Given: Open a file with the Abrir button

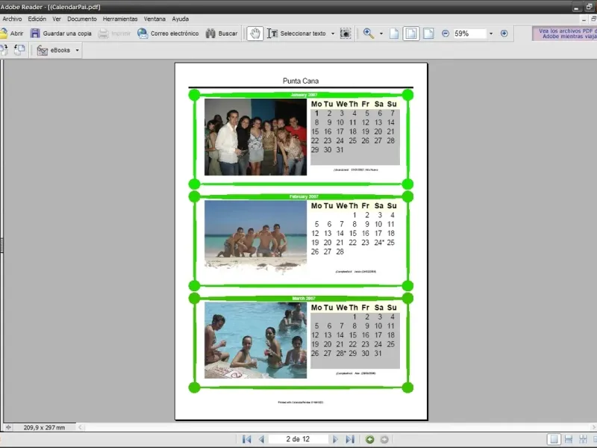Looking at the screenshot, I should tap(12, 34).
